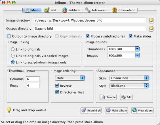Click the Publish tab globe icon

[65, 10]
